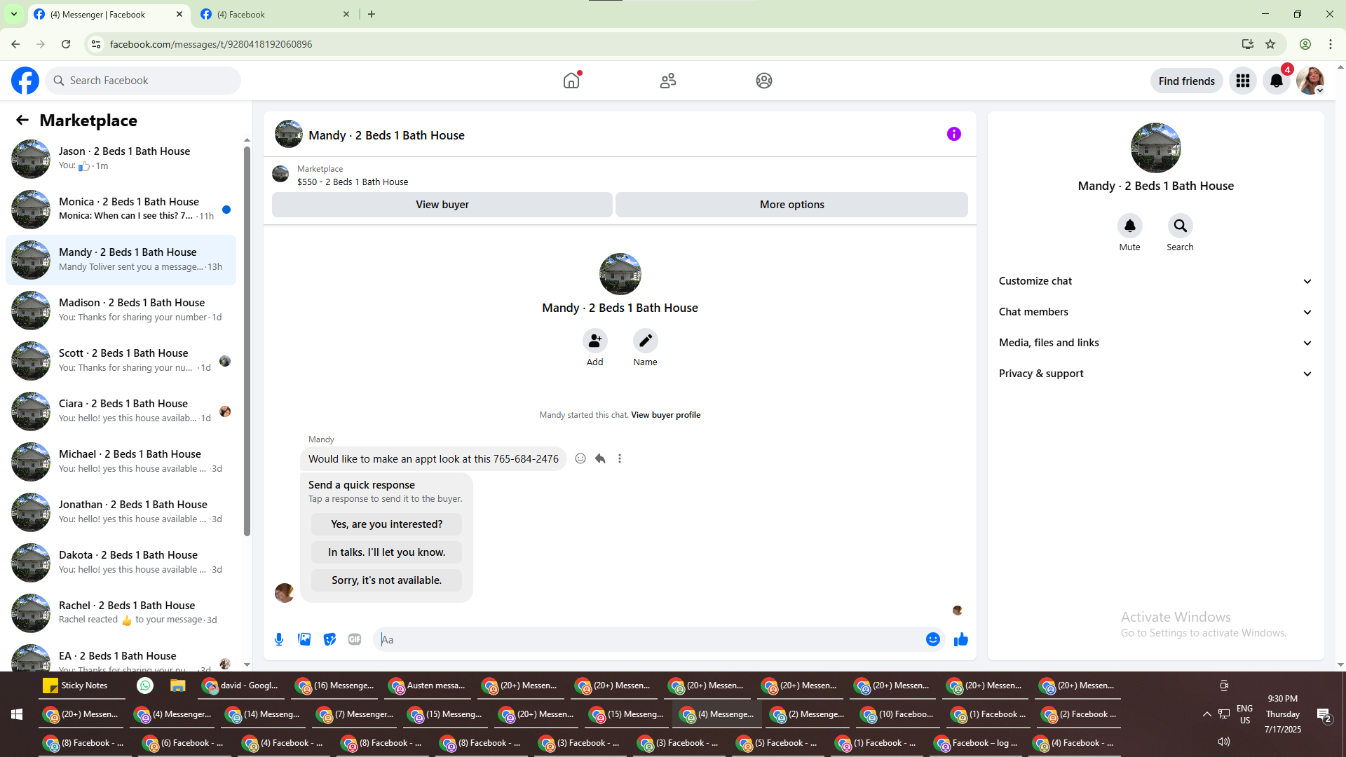
Task: React to Mandy's message with emoji
Action: pos(580,458)
